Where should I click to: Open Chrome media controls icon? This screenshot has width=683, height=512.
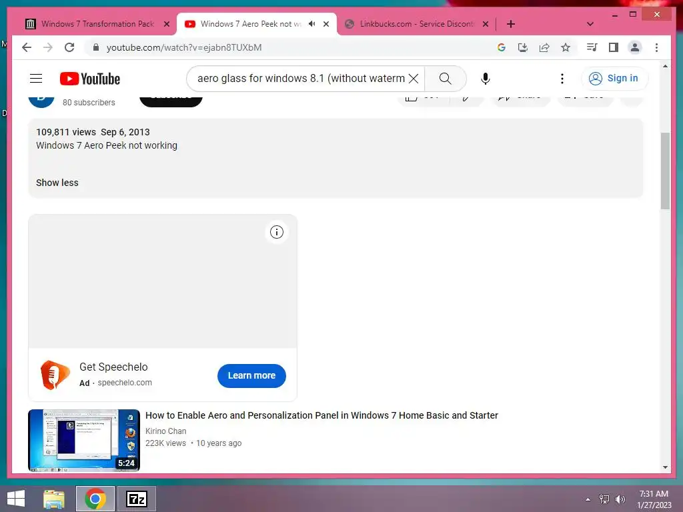tap(592, 47)
